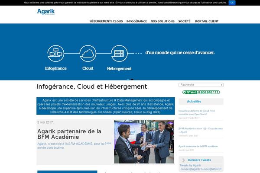The height and width of the screenshot is (173, 260).
Task: Click the search field's right-edge button
Action: 222,85
